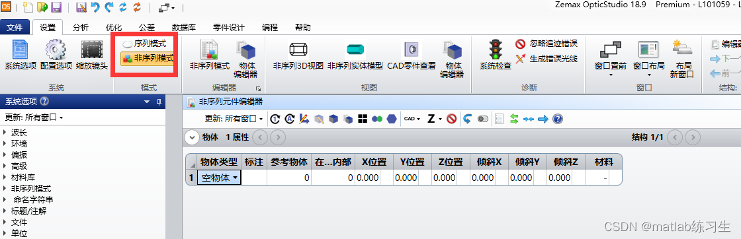Switch to 序列模式
741x239 pixels.
click(x=144, y=44)
